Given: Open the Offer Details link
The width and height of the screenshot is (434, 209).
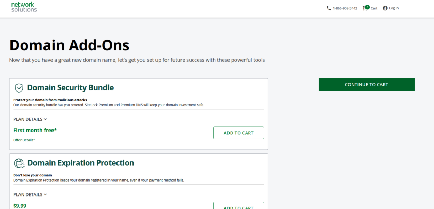Looking at the screenshot, I should [x=24, y=140].
